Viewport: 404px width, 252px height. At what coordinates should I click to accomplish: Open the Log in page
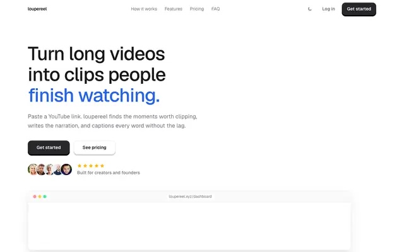coord(328,9)
